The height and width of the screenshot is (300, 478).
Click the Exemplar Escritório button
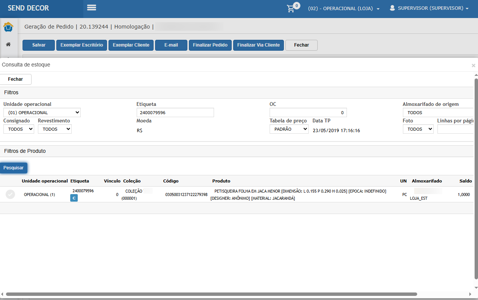82,45
